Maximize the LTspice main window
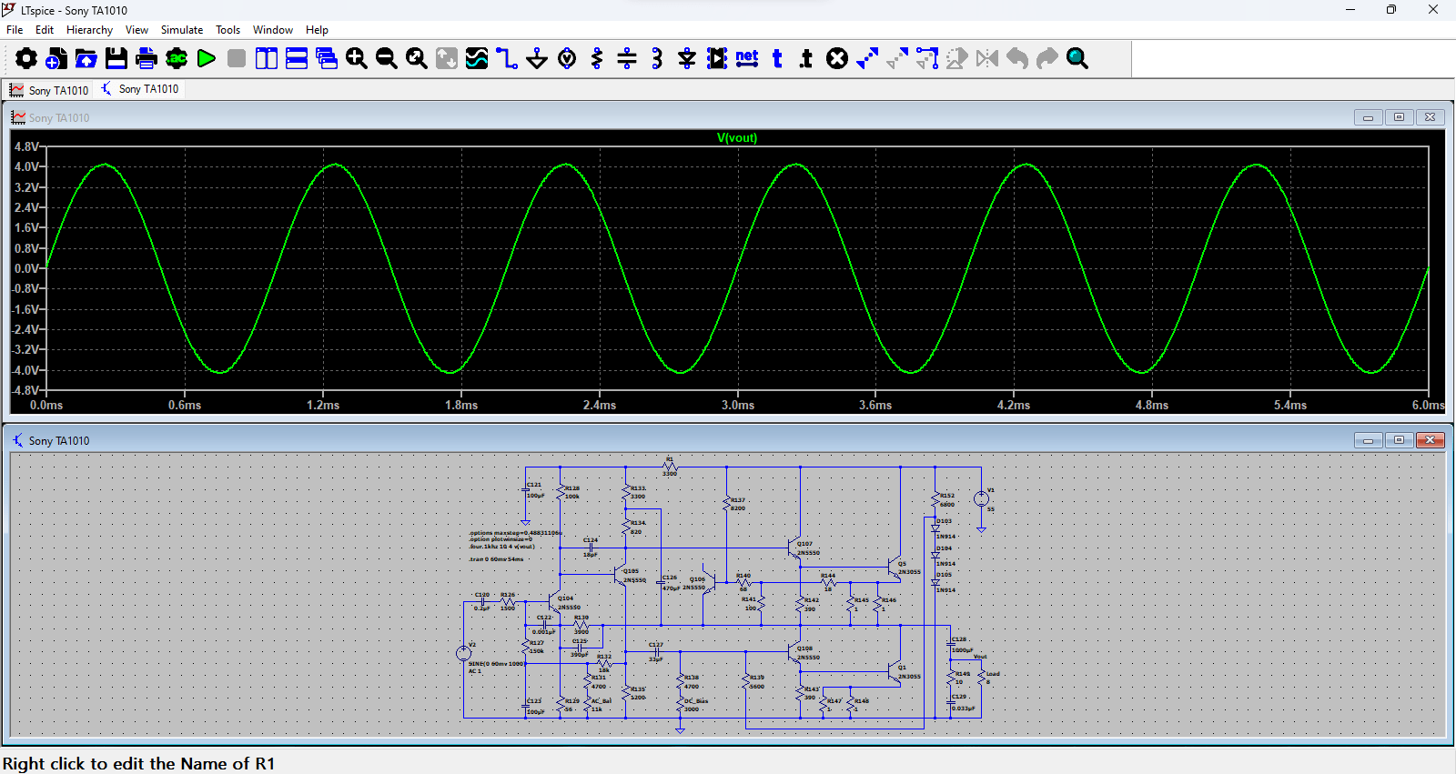 1391,10
